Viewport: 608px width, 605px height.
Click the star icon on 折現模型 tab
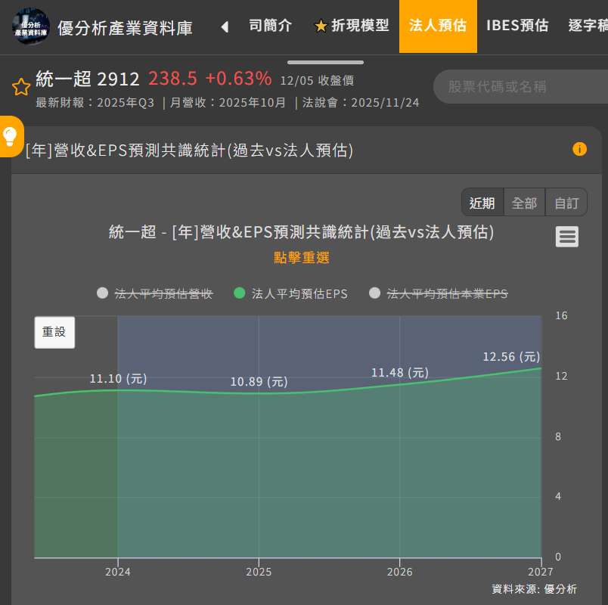(321, 26)
